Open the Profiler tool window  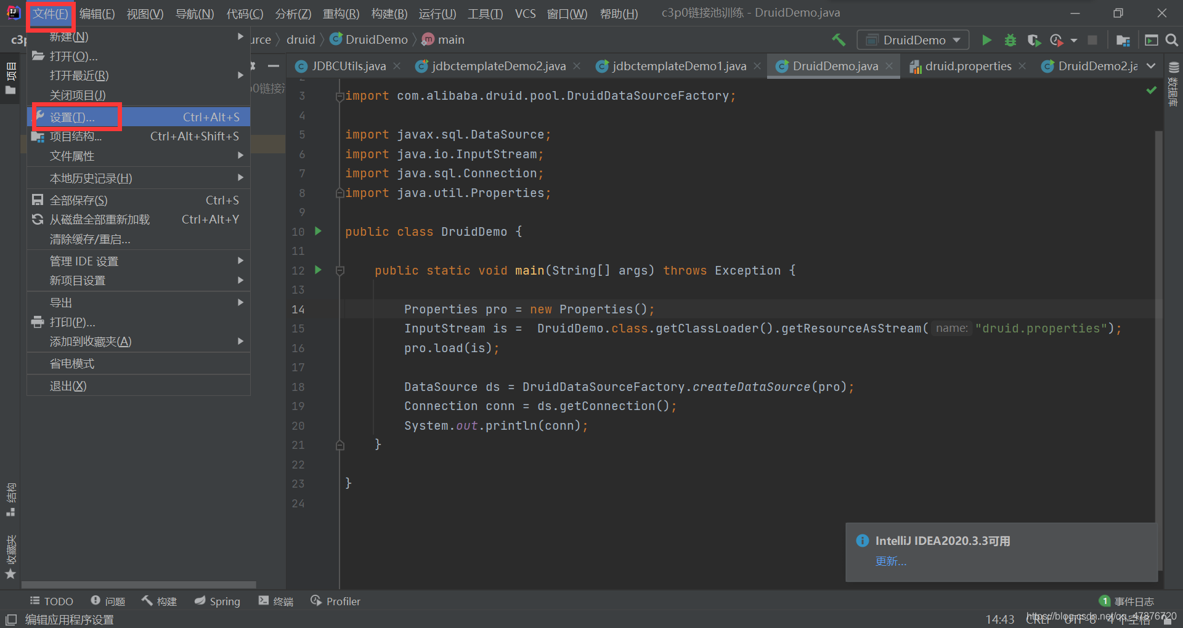point(336,601)
